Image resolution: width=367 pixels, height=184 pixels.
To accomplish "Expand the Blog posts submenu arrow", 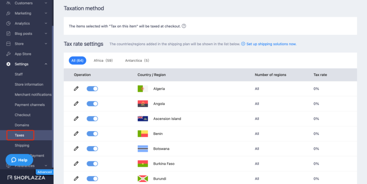I will 46,34.
